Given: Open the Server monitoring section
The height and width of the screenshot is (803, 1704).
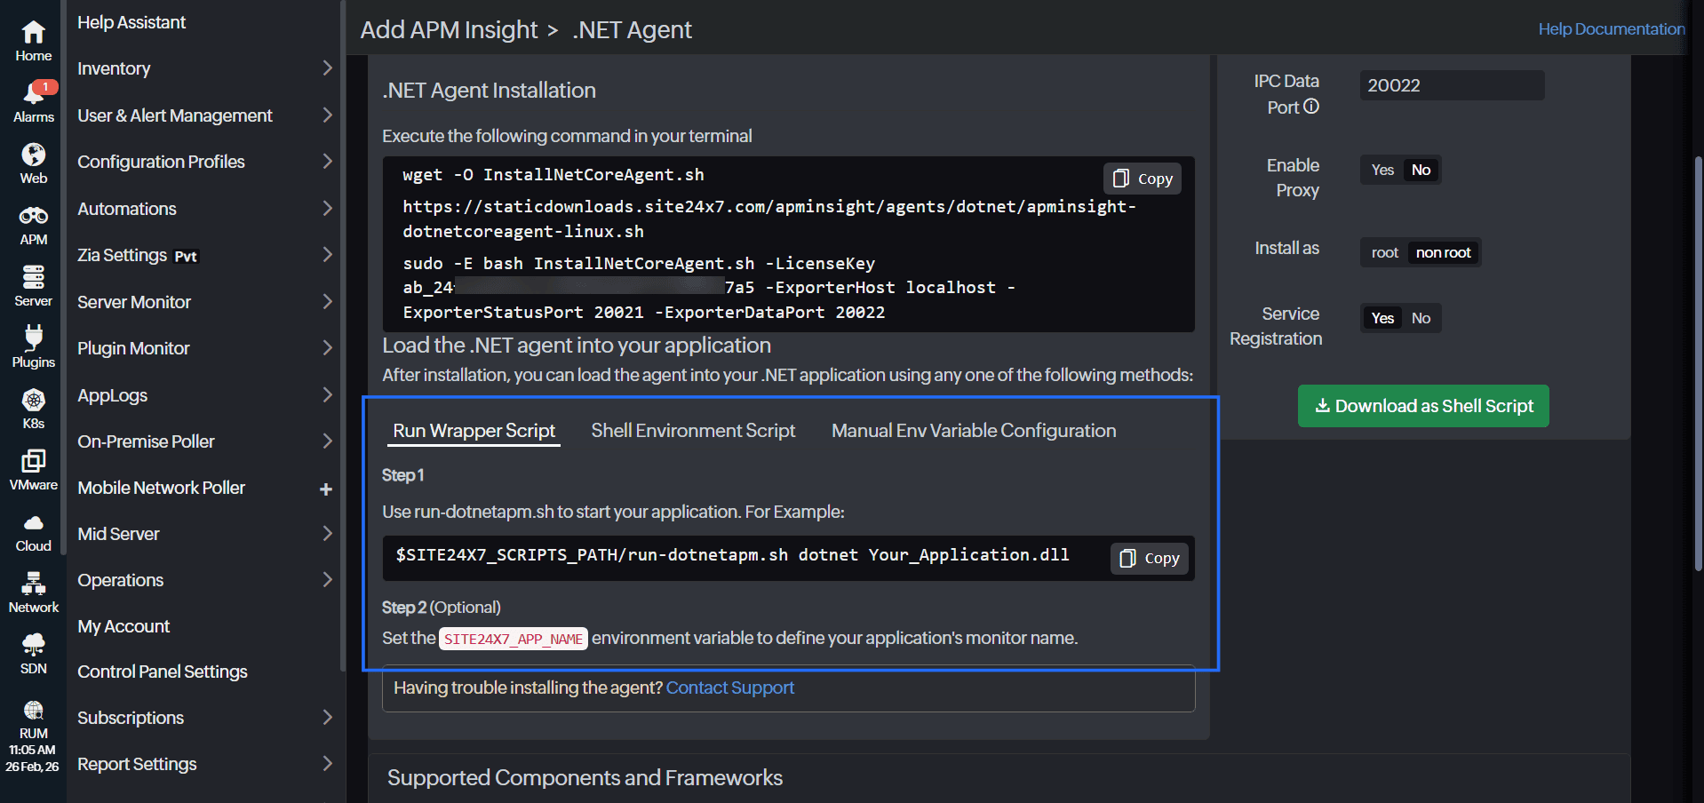Looking at the screenshot, I should coord(33,284).
